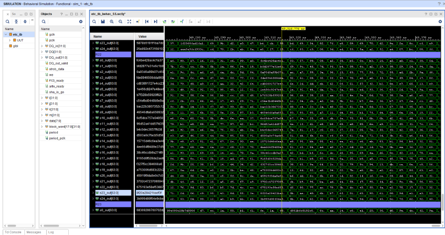445x235 pixels.
Task: Select the R22 divider row
Action: [113, 55]
